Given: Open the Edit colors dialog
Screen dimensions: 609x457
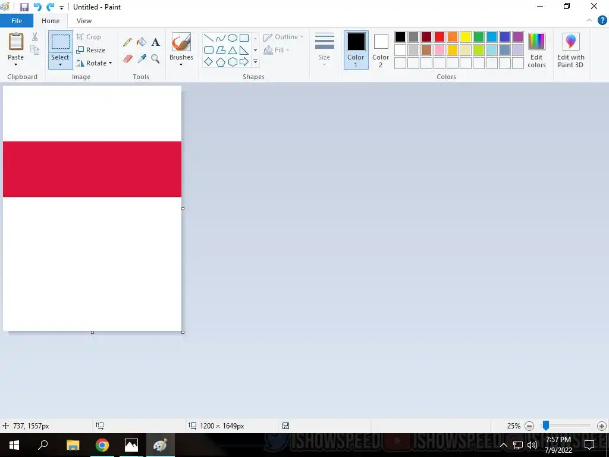Looking at the screenshot, I should click(x=537, y=50).
